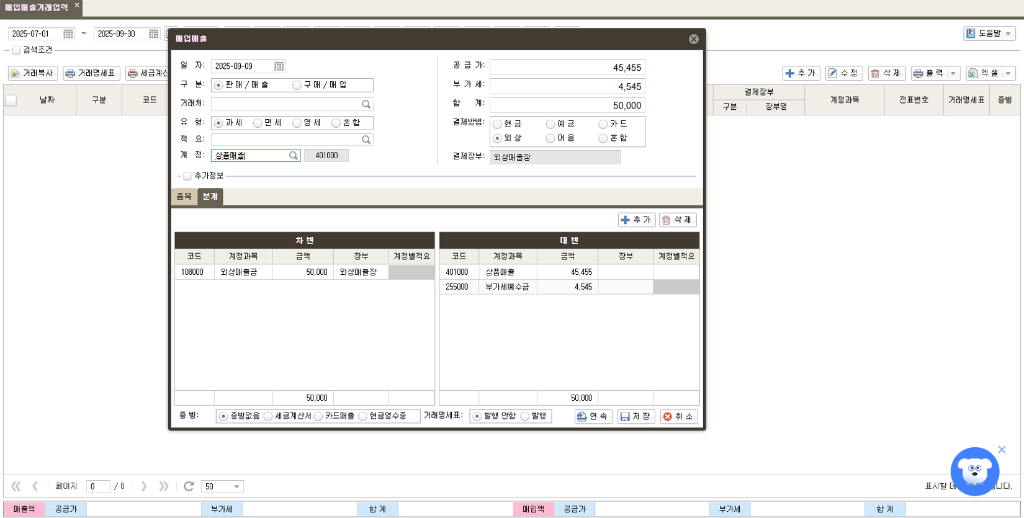Click 삭제 button in main toolbar
The width and height of the screenshot is (1024, 518).
[x=887, y=73]
